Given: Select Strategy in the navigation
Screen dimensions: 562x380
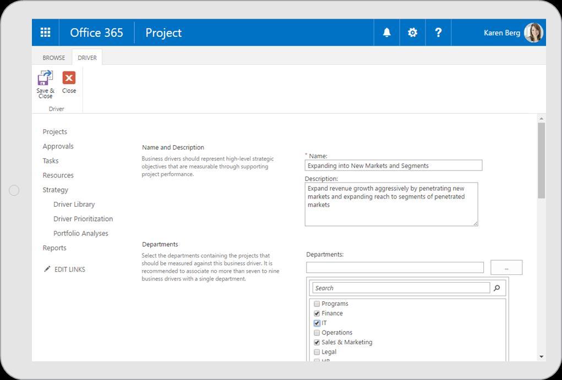Looking at the screenshot, I should pyautogui.click(x=55, y=190).
